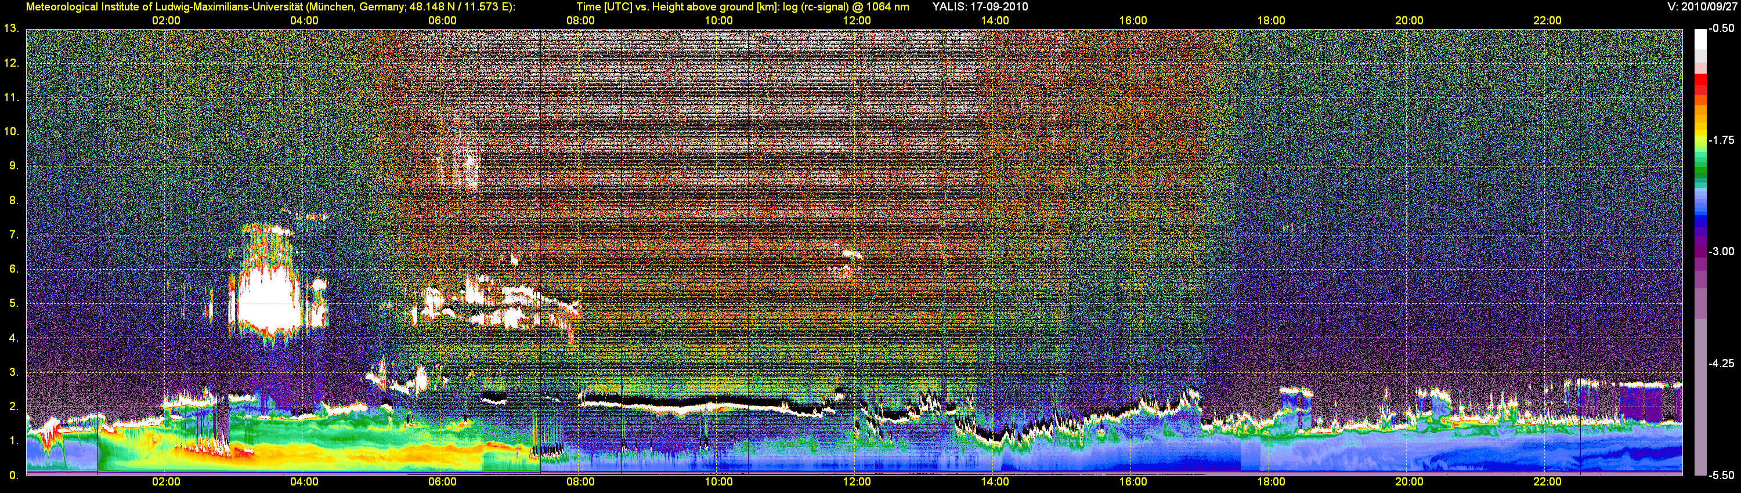Screen dimensions: 1741x493
Task: Click the '3.' height axis label
Action: tap(14, 373)
